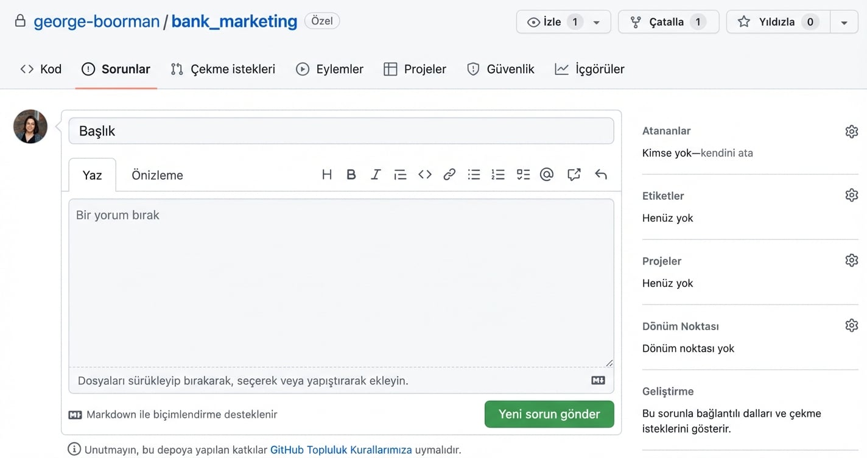Open the Atananlar gear settings

pos(851,132)
